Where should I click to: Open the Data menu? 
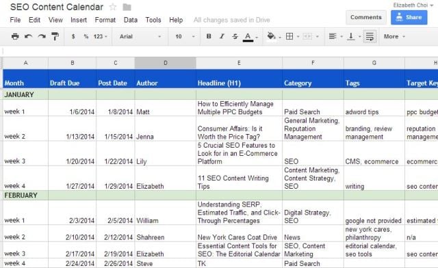pos(131,20)
